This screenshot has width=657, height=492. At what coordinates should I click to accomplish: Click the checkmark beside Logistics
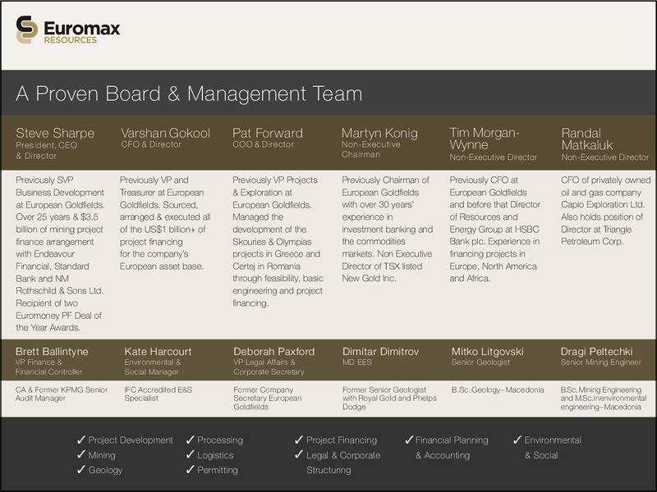click(x=191, y=455)
